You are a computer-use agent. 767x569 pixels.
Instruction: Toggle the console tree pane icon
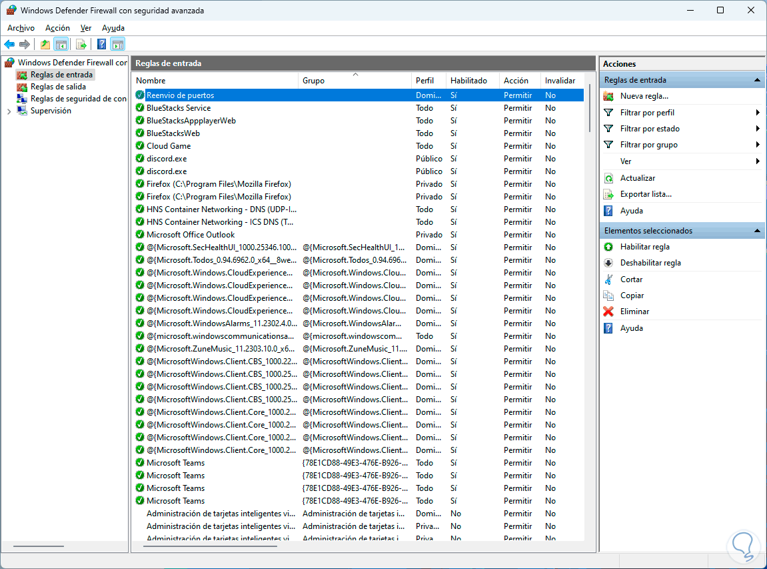61,45
